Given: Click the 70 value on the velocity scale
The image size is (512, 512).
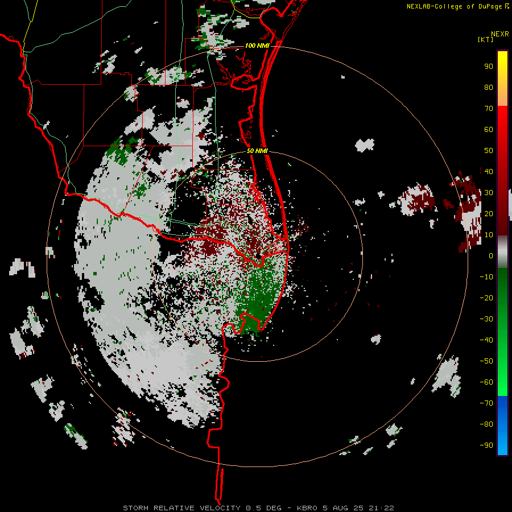Looking at the screenshot, I should pyautogui.click(x=489, y=109).
